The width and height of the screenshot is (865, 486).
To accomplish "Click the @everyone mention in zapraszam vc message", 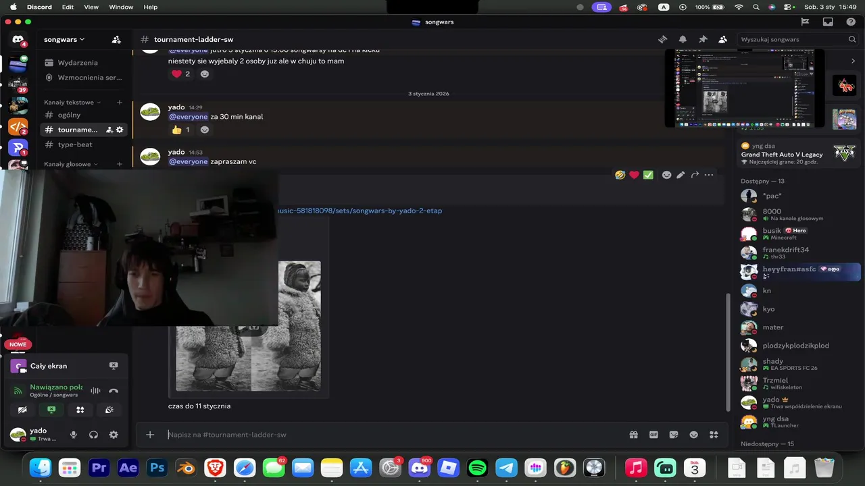I will coord(189,161).
